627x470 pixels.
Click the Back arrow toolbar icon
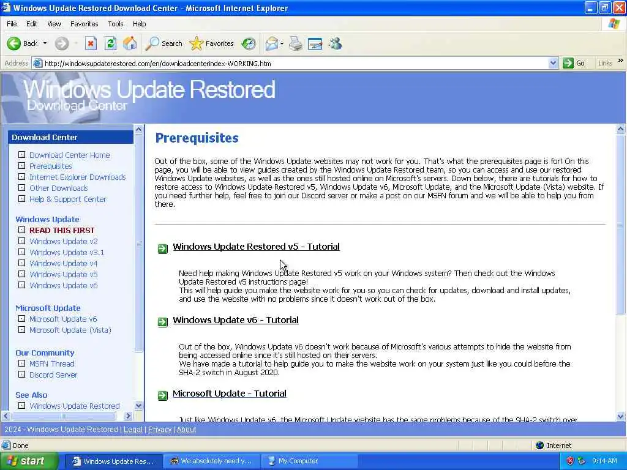coord(14,43)
